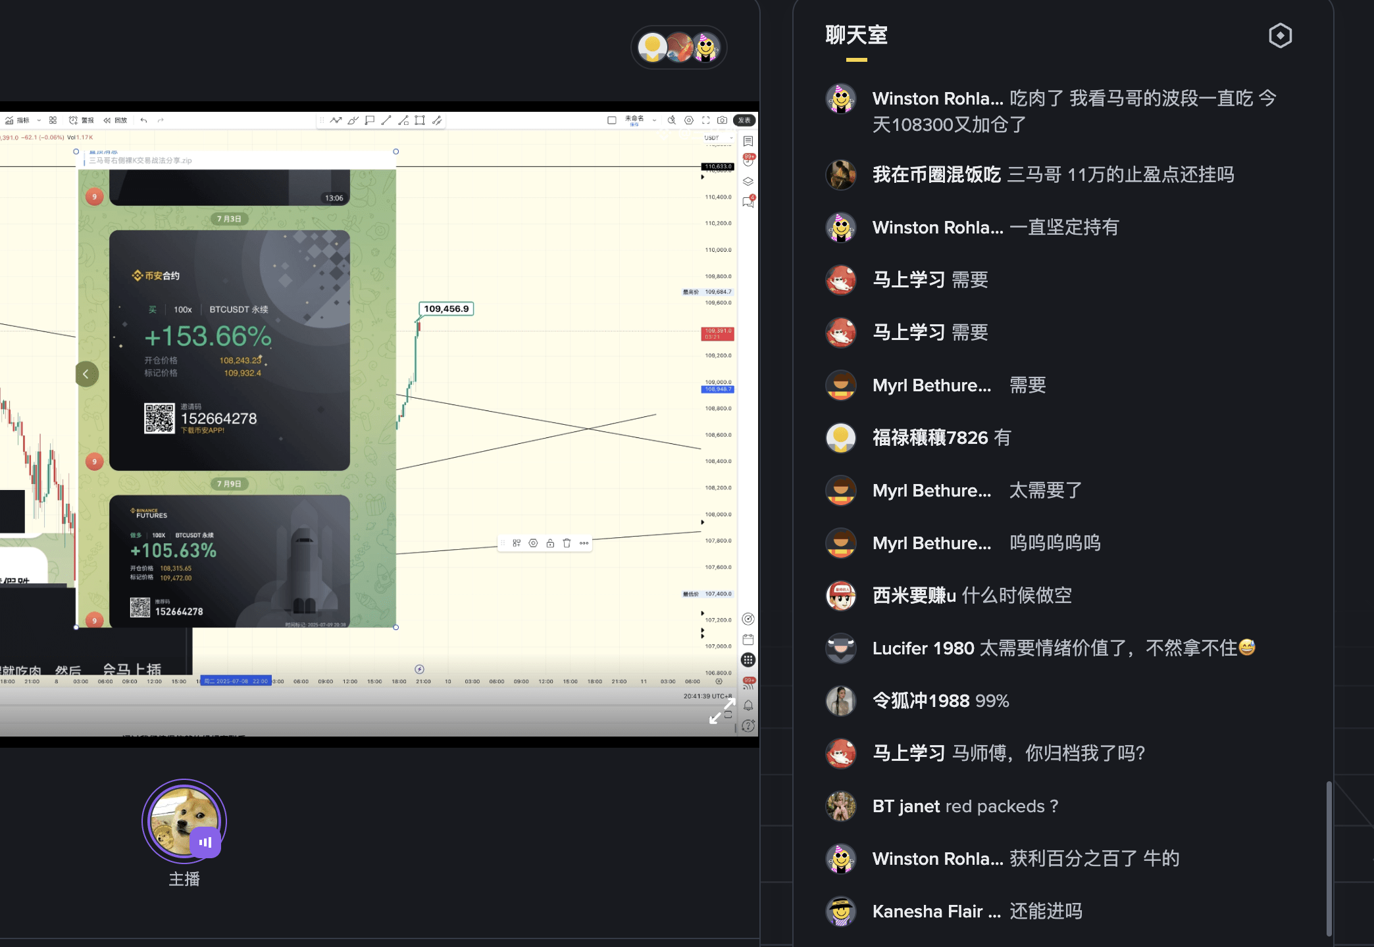
Task: Click previous image arrow on screenshot
Action: click(86, 374)
